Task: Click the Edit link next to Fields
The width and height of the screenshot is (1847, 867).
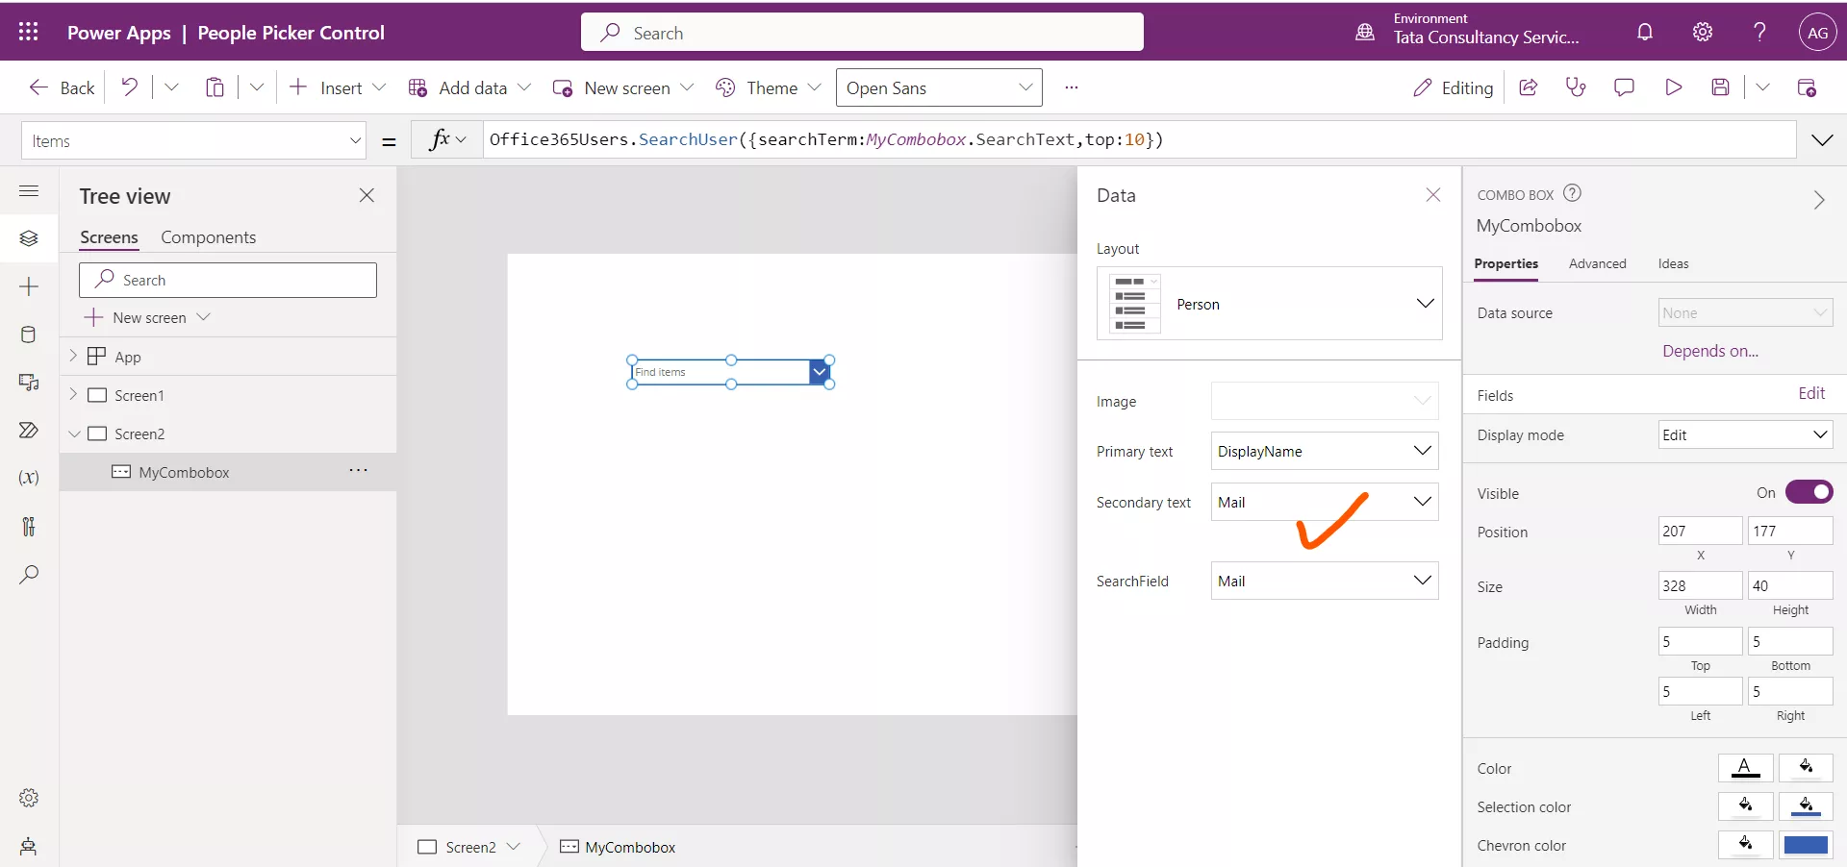Action: [x=1813, y=394]
